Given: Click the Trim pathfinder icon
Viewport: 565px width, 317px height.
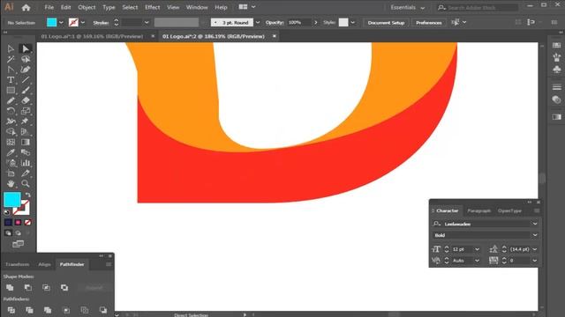Looking at the screenshot, I should point(29,310).
